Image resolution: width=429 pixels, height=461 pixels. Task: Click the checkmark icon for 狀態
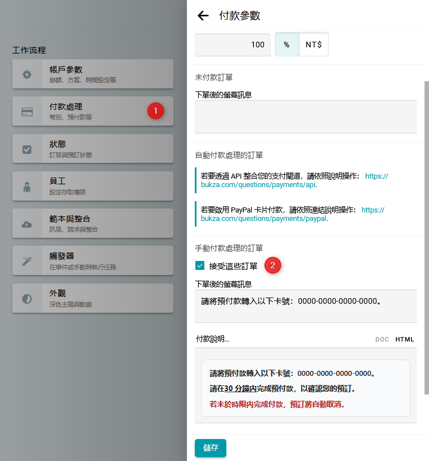tap(27, 149)
